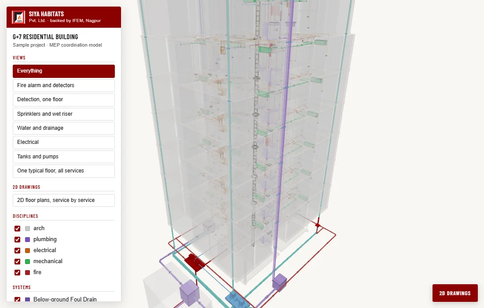The width and height of the screenshot is (484, 308).
Task: Click the 'Pvt. Ltd. · backed by IFEM, Nagpur' tagline
Action: pos(65,21)
